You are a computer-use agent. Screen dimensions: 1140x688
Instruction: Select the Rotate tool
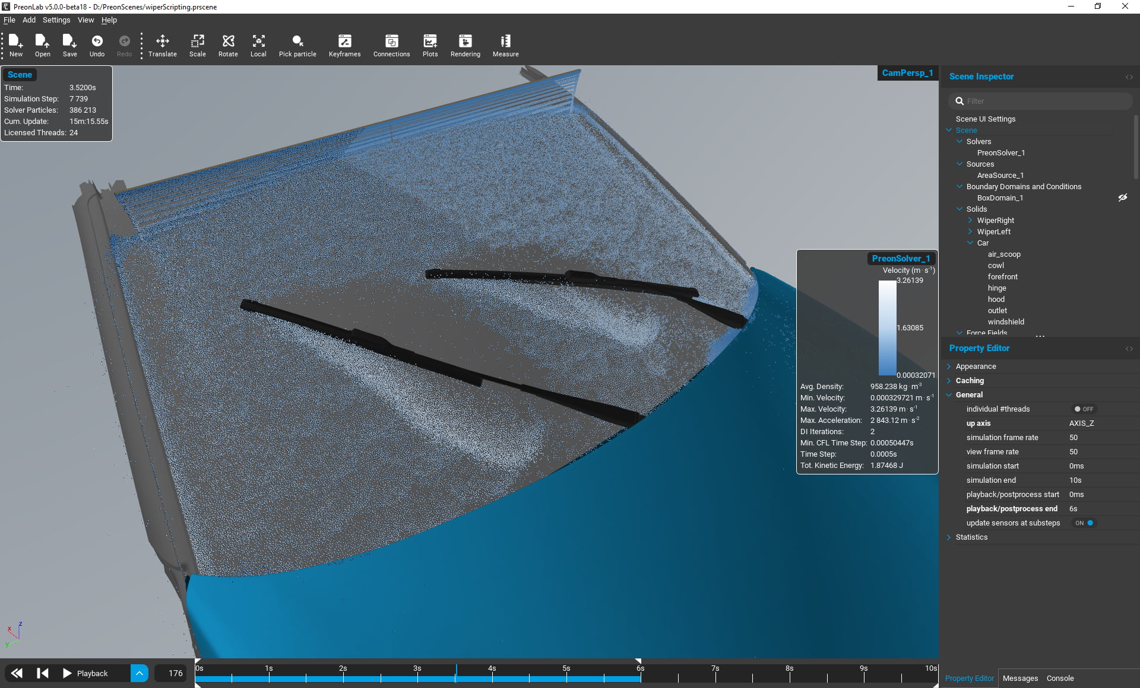(x=227, y=45)
